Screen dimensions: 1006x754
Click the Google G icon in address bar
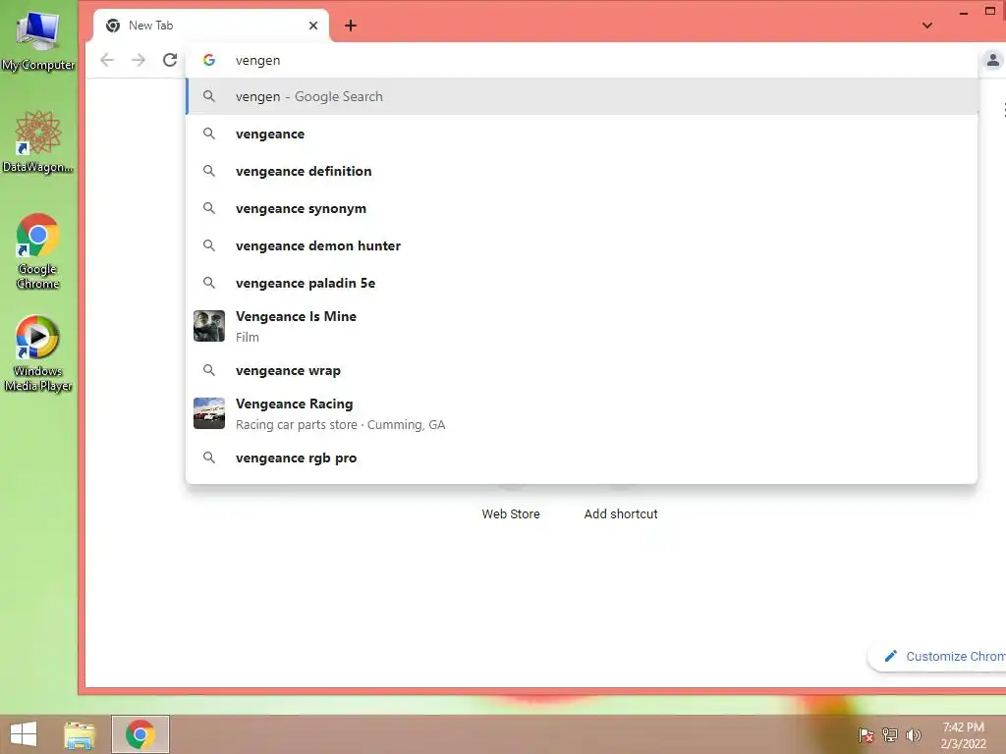[x=209, y=60]
